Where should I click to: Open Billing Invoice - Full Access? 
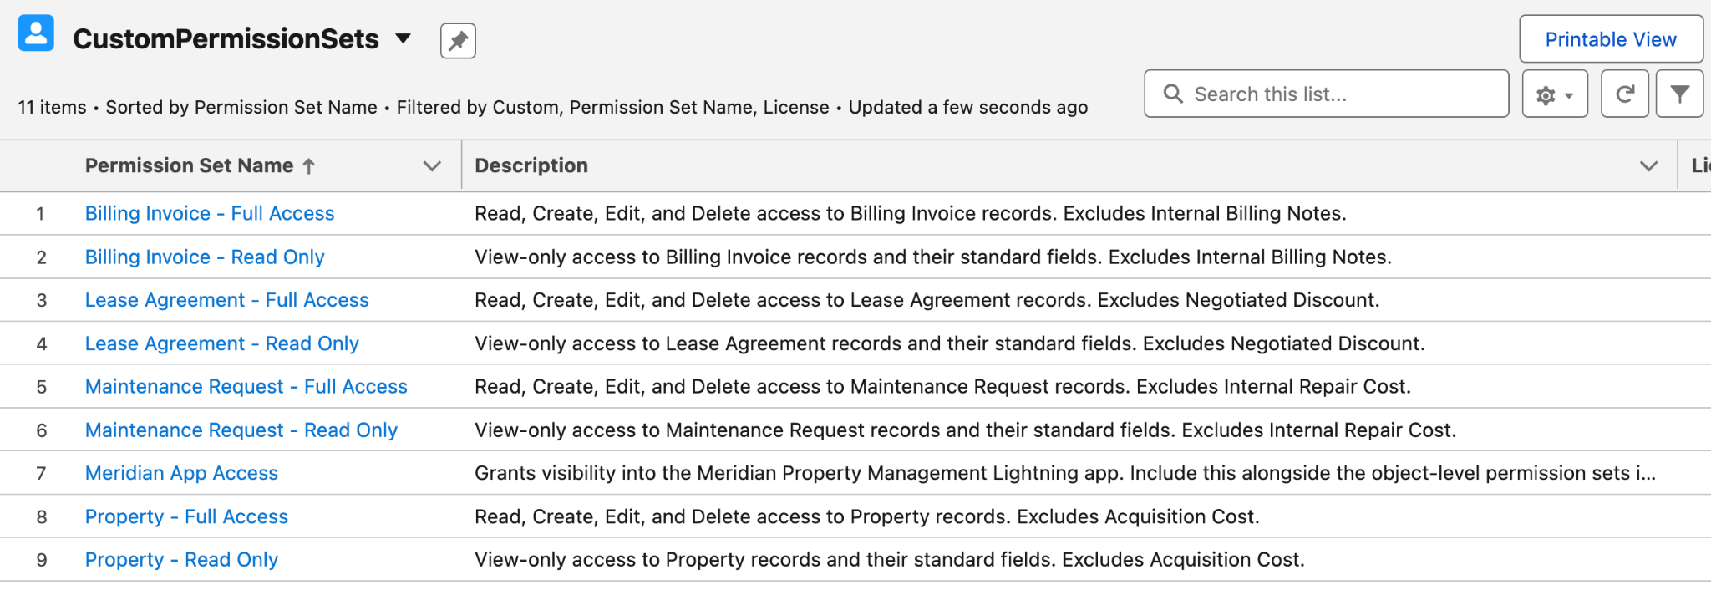click(210, 214)
